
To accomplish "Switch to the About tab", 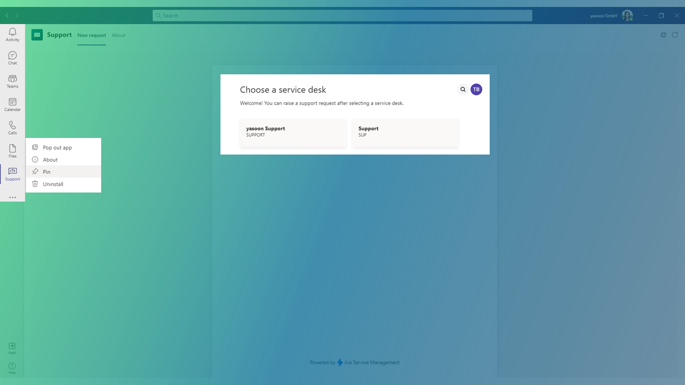I will [x=118, y=35].
